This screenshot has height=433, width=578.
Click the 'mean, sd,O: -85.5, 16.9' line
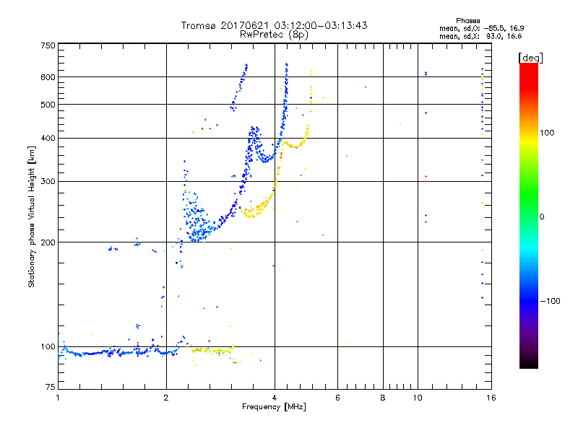(x=481, y=28)
